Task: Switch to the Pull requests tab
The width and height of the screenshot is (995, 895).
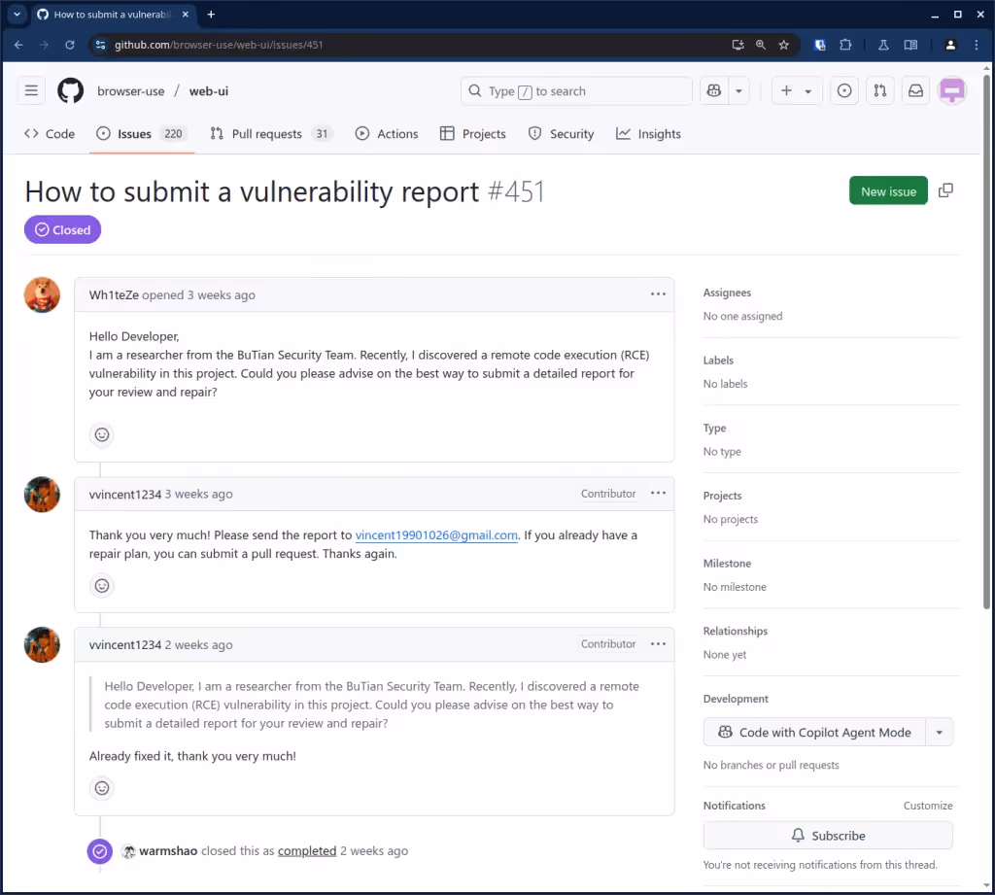Action: [x=271, y=133]
